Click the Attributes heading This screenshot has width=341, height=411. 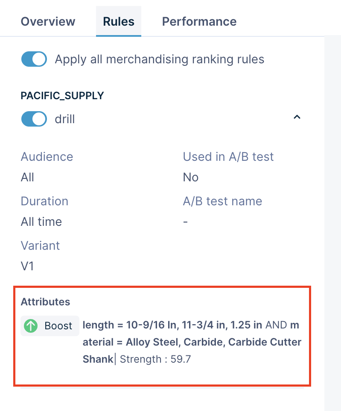[45, 302]
